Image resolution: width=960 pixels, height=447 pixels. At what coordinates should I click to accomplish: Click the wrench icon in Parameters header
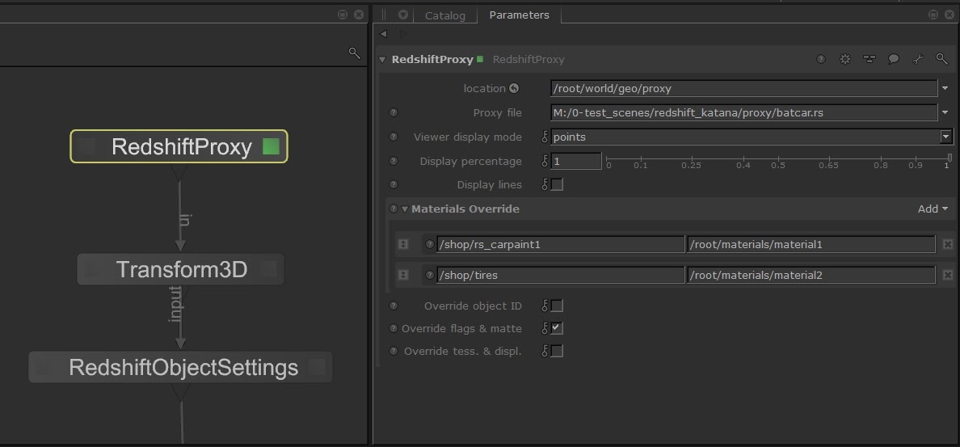click(x=917, y=59)
